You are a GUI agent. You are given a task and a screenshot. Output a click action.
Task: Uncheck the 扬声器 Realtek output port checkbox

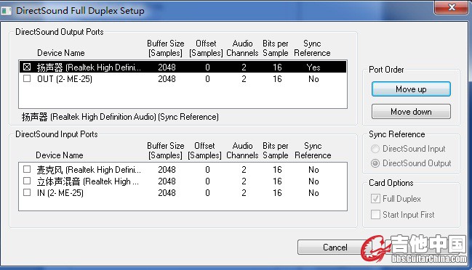point(27,67)
